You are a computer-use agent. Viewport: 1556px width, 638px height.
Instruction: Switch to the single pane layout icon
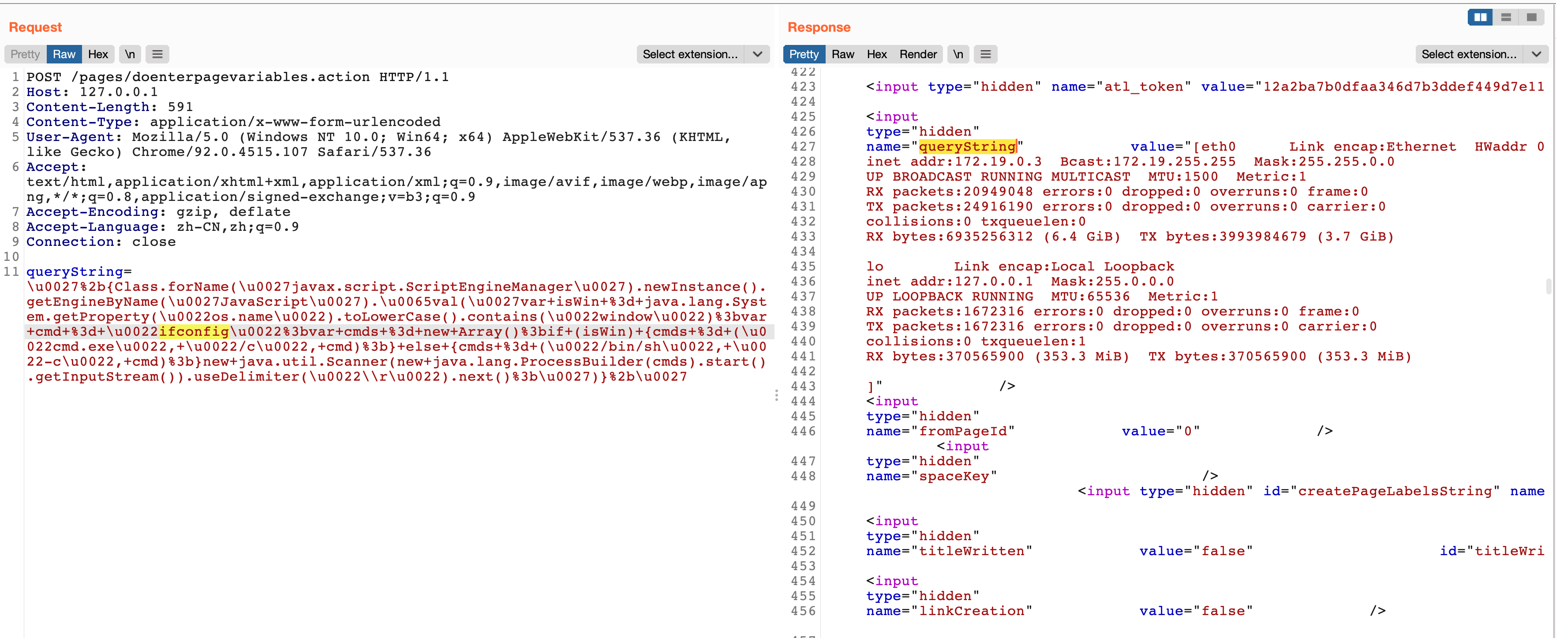(x=1531, y=18)
